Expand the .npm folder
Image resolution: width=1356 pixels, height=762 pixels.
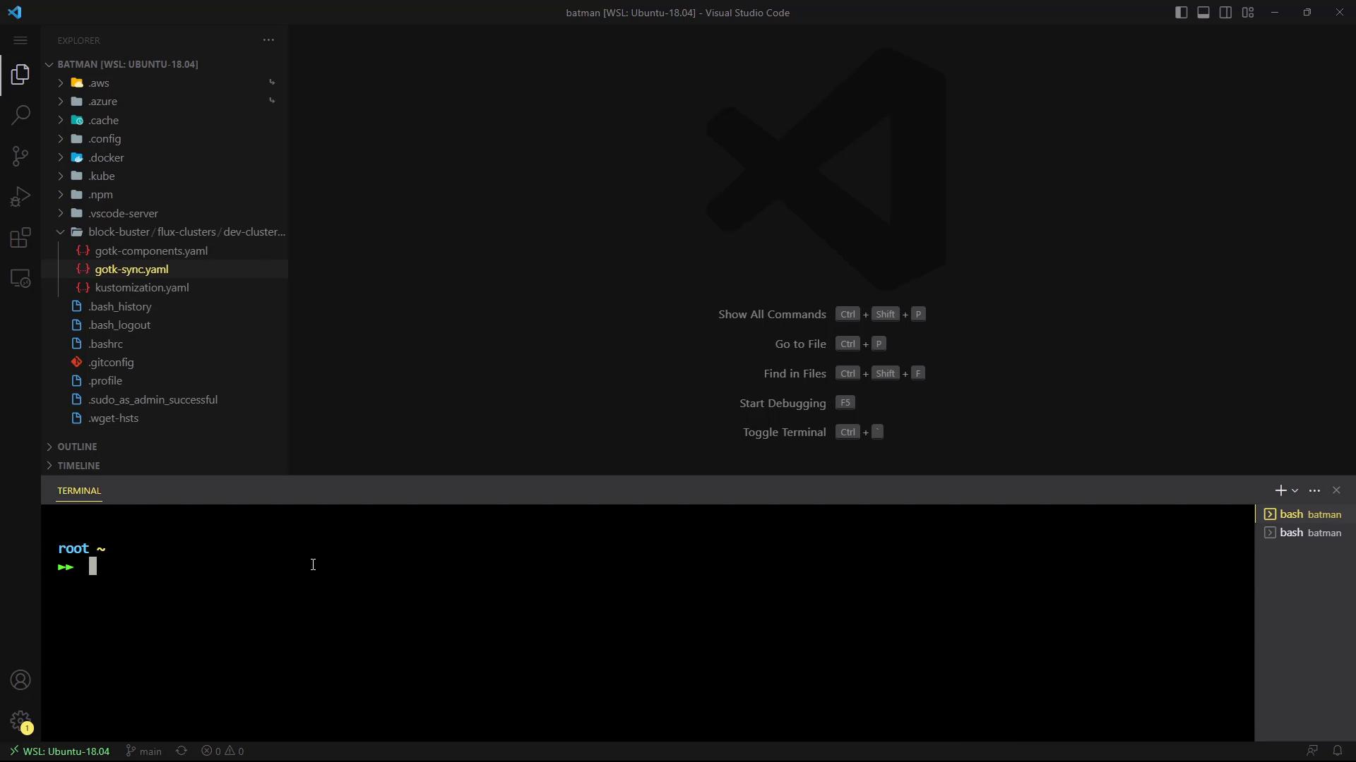click(165, 195)
